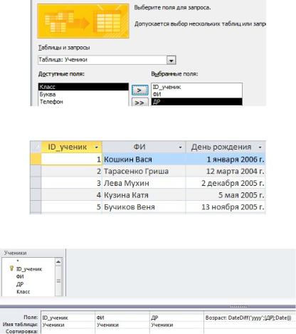This screenshot has height=334, width=296.
Task: Select the ID_ученик column header
Action: pos(71,147)
